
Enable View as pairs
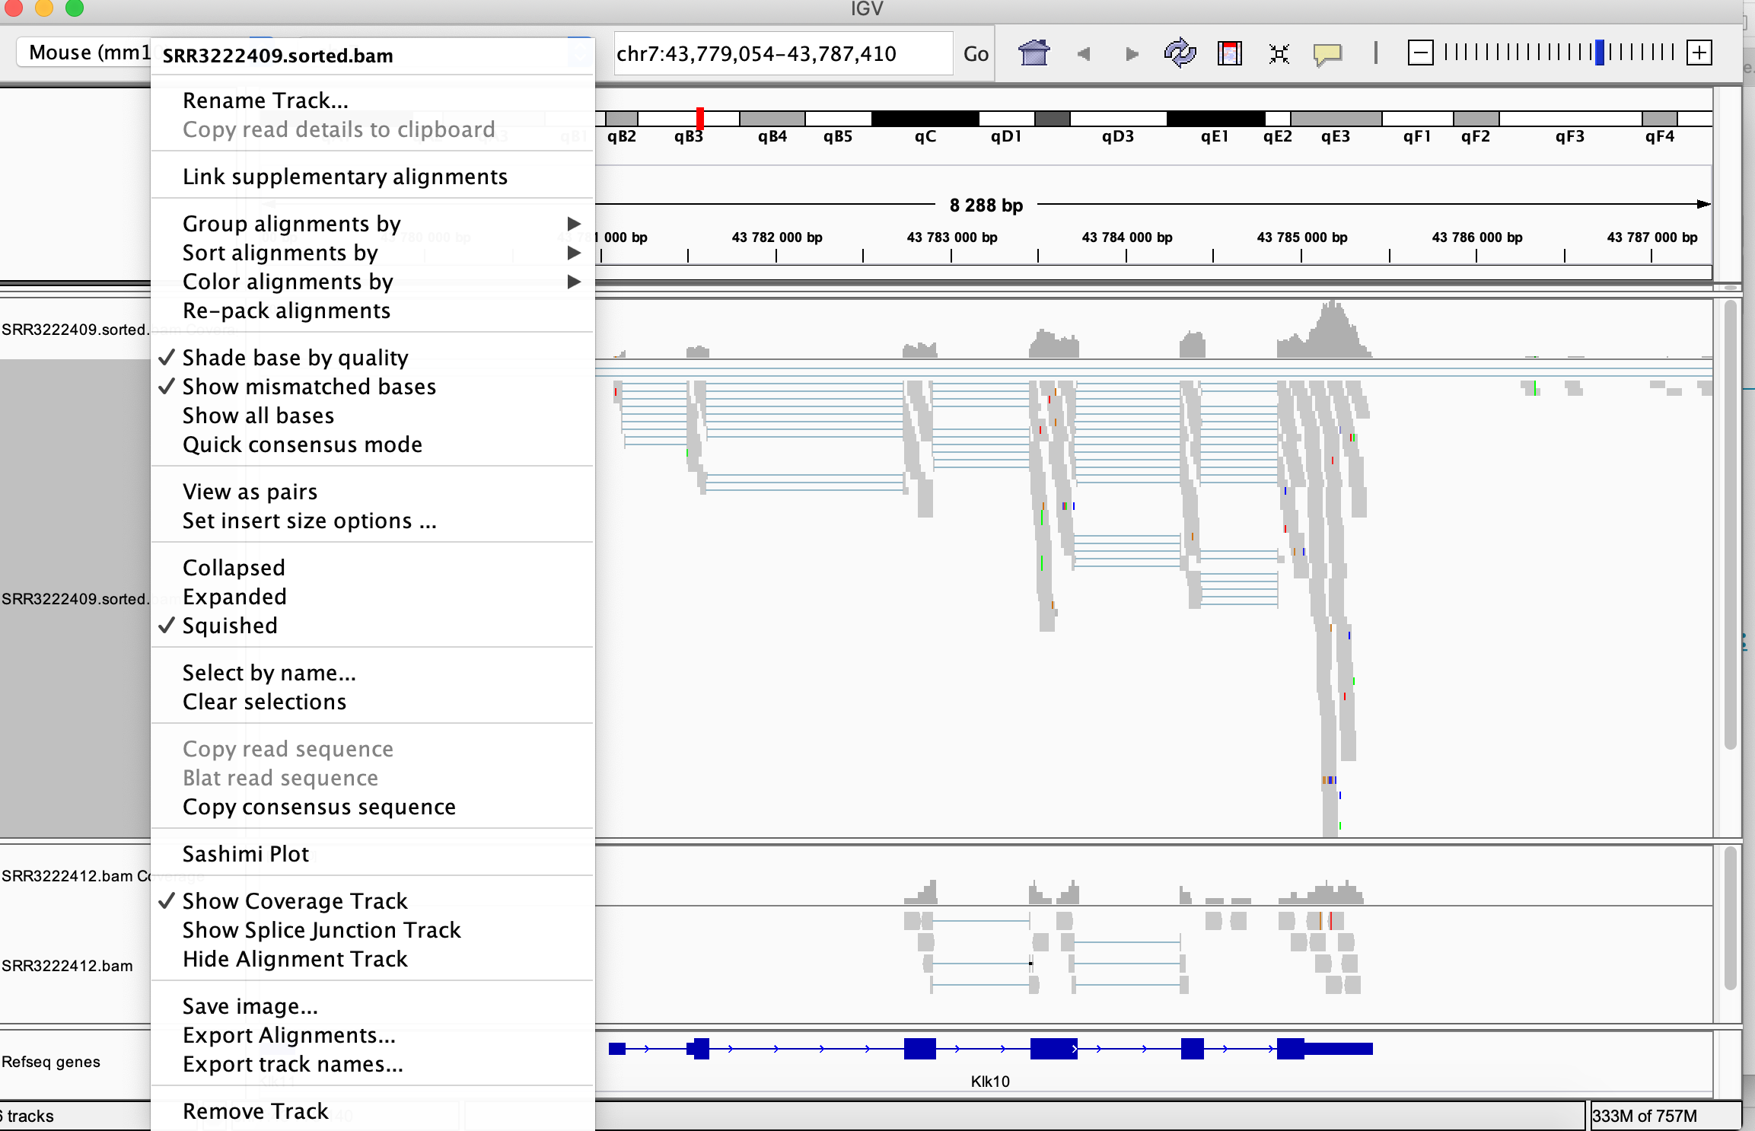coord(250,492)
